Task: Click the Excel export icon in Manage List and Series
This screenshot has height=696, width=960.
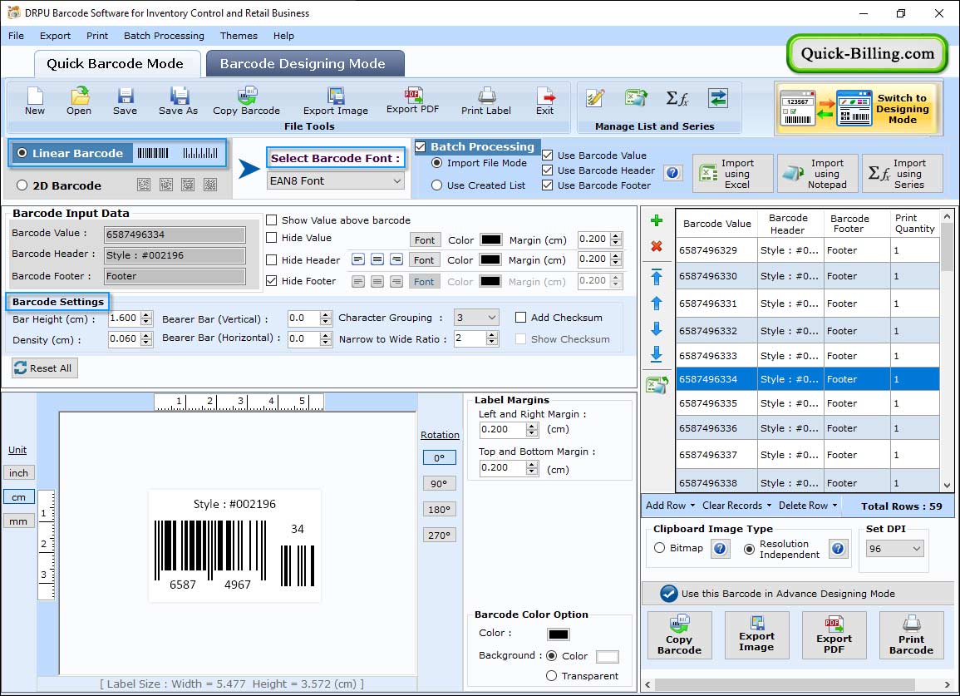Action: pyautogui.click(x=636, y=98)
